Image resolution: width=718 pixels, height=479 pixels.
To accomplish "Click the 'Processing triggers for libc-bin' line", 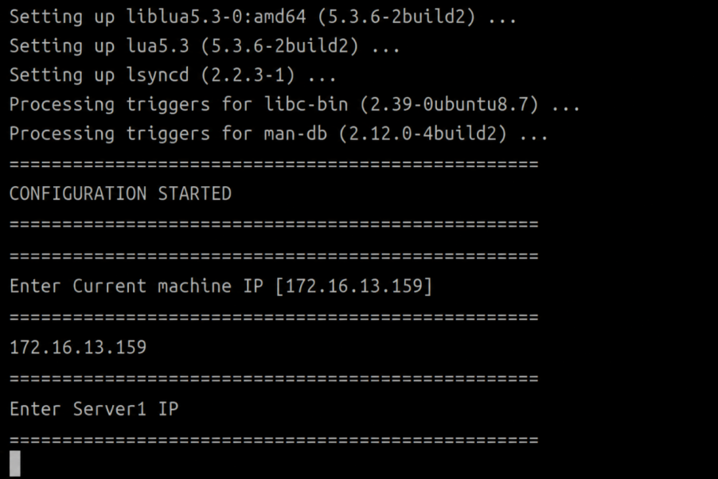I will [295, 104].
